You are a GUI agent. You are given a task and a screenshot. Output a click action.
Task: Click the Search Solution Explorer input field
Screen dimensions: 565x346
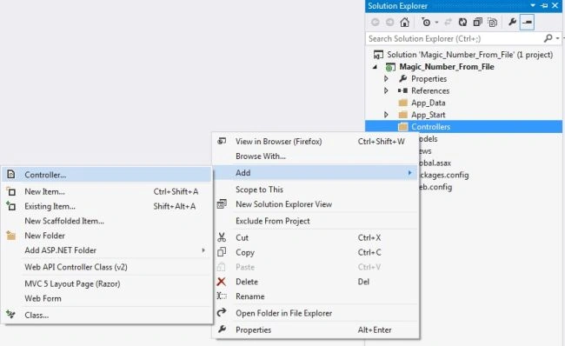[x=455, y=38]
